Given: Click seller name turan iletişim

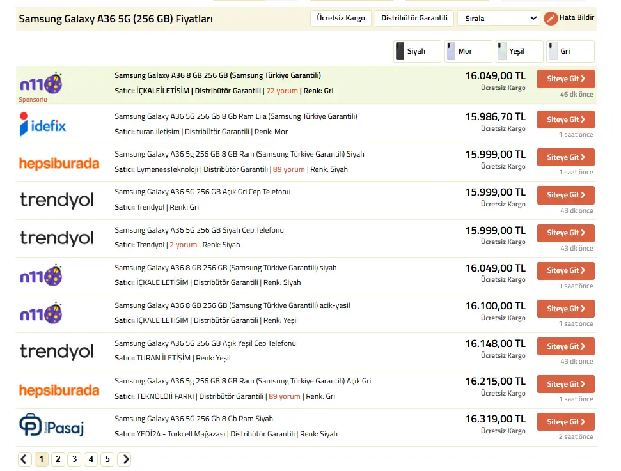Looking at the screenshot, I should click(158, 132).
